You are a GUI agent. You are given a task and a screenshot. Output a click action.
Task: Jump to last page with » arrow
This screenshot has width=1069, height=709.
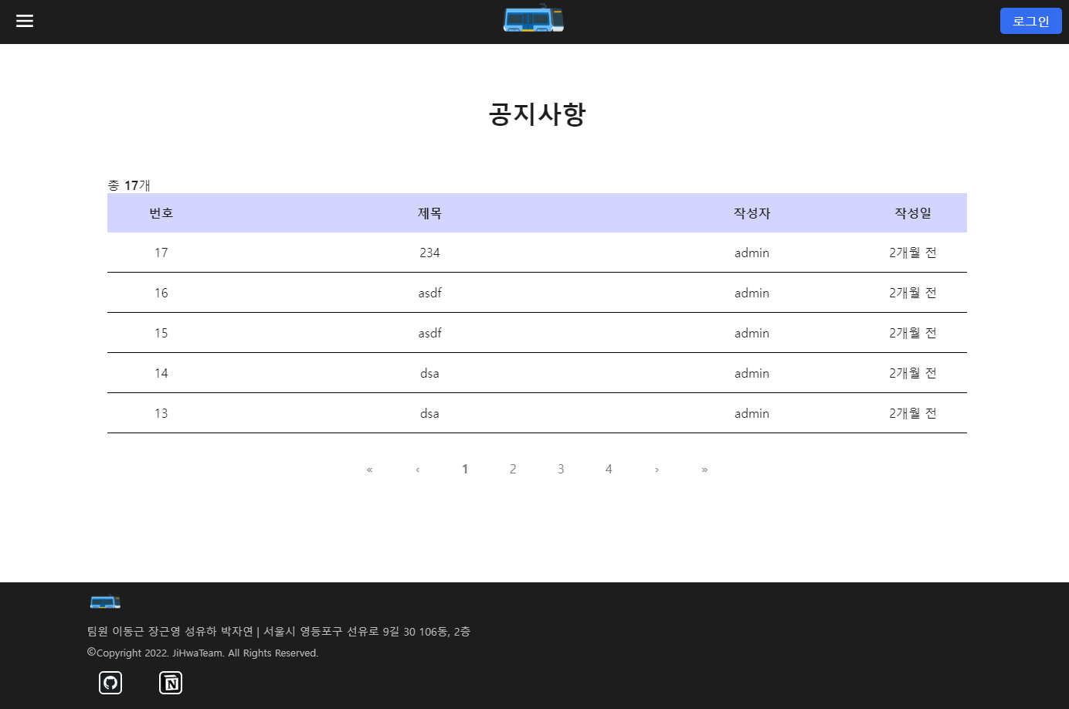coord(704,469)
